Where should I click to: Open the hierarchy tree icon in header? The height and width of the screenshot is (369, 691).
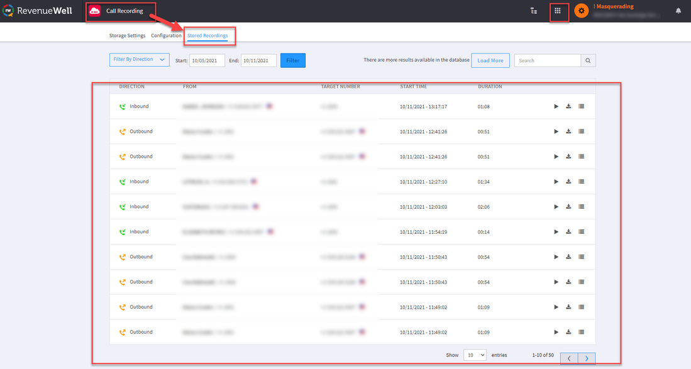pyautogui.click(x=534, y=11)
